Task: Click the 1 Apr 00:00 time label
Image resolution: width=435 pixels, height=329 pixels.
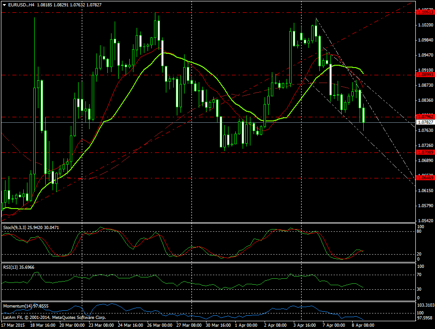Action: [x=246, y=325]
